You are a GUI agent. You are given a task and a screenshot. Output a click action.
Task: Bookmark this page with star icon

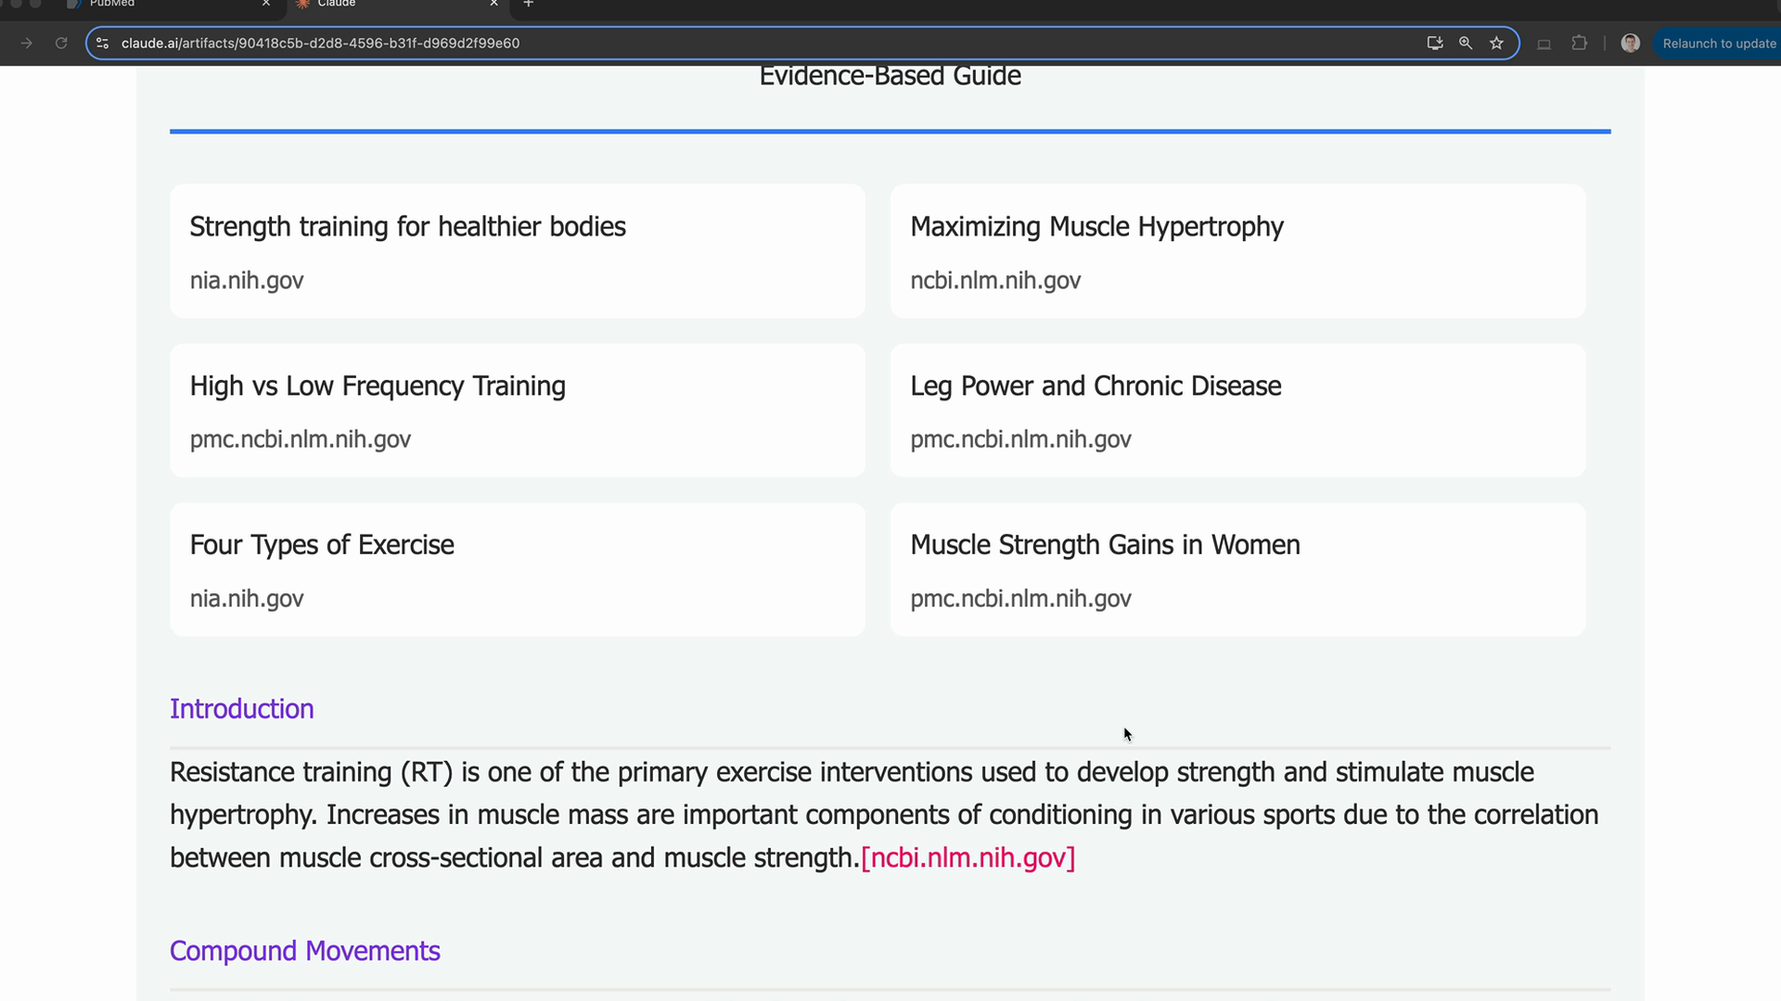click(1496, 44)
